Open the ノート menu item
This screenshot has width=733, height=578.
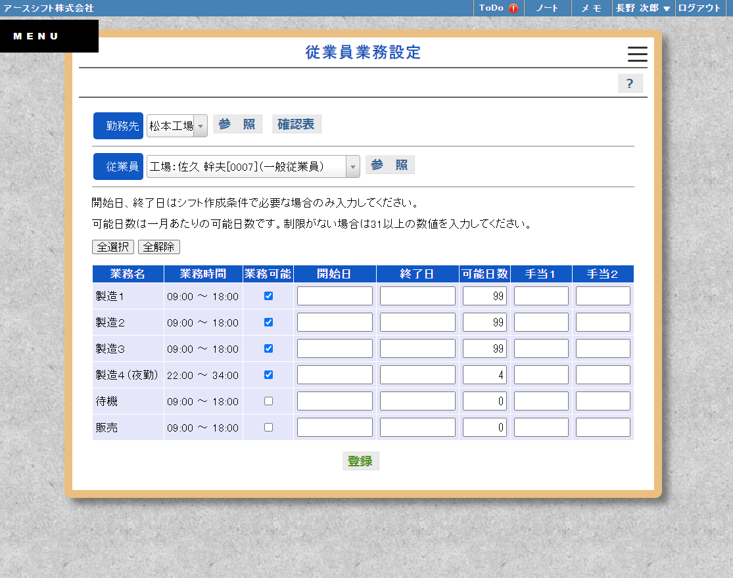click(x=547, y=8)
